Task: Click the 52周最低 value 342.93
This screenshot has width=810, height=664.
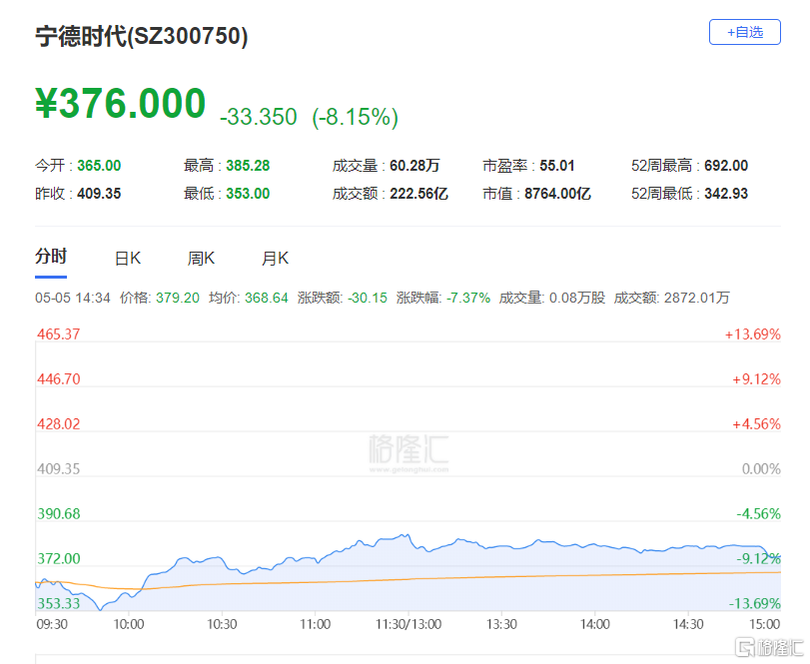Action: click(726, 194)
